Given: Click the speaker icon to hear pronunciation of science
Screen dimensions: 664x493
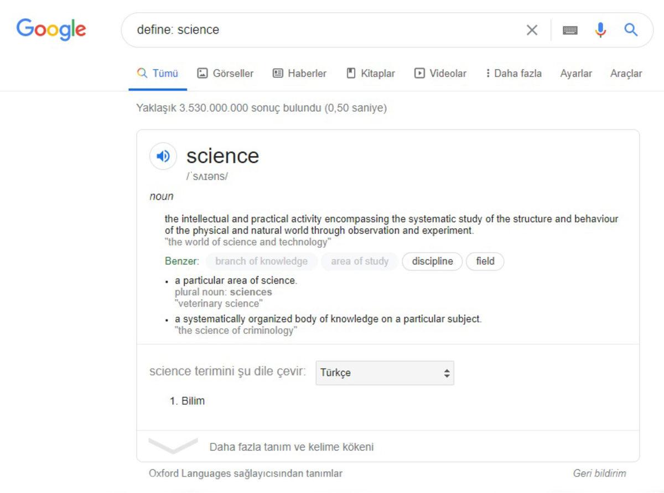Looking at the screenshot, I should 163,156.
